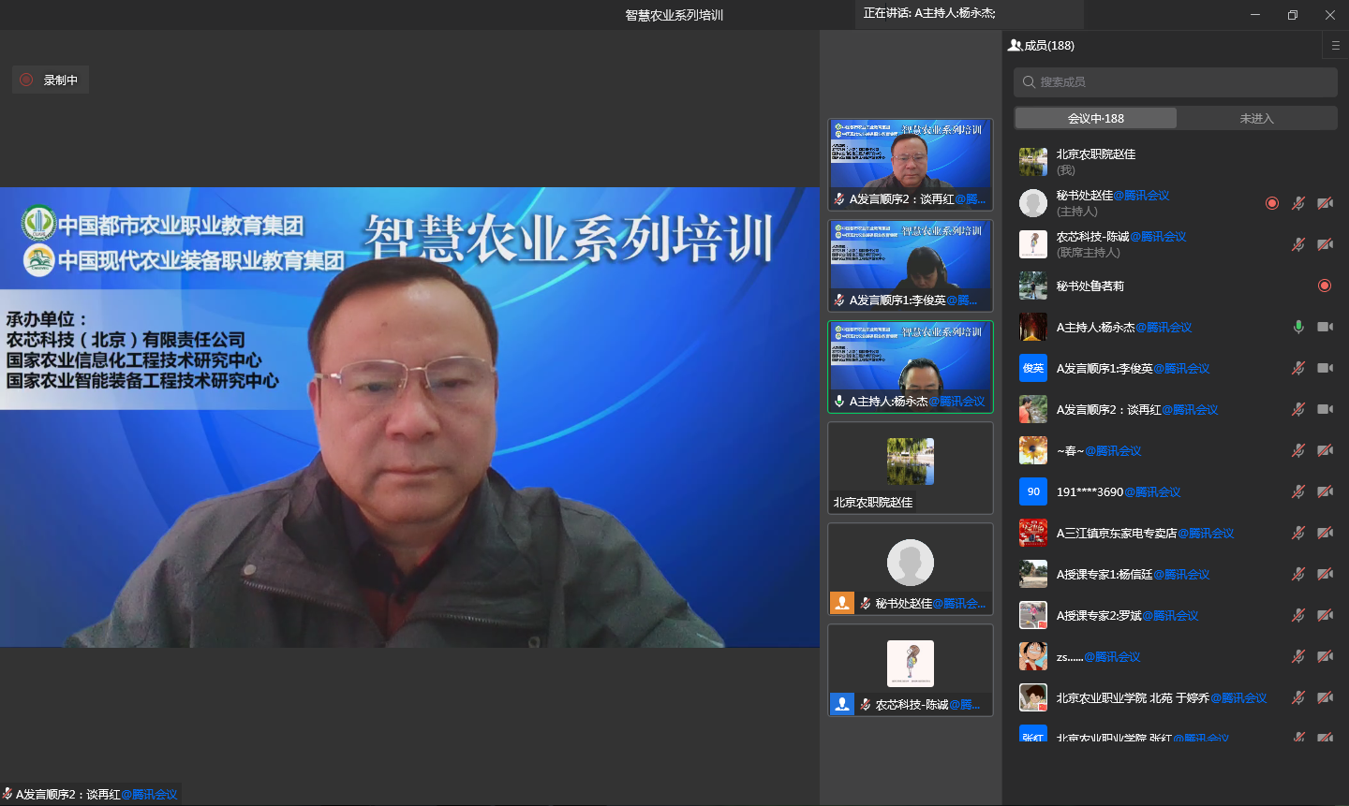1349x806 pixels.
Task: Click the disabled camera icon for ~春~
Action: [1325, 450]
